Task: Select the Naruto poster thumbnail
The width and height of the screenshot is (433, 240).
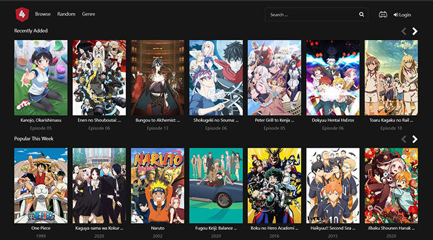Action: 158,185
